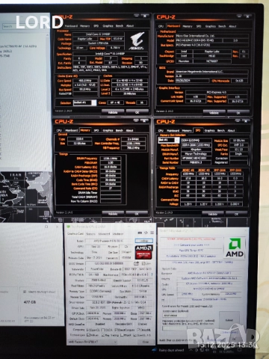Select the '477 GB' text in the left window
Image resolution: width=269 pixels, height=359 pixels.
[30, 302]
